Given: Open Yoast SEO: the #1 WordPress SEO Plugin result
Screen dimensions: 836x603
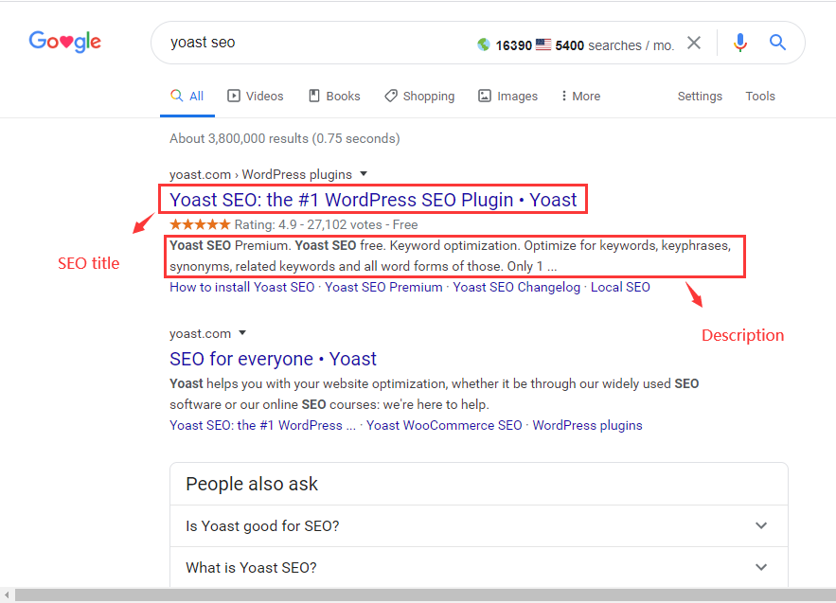Looking at the screenshot, I should (x=373, y=200).
